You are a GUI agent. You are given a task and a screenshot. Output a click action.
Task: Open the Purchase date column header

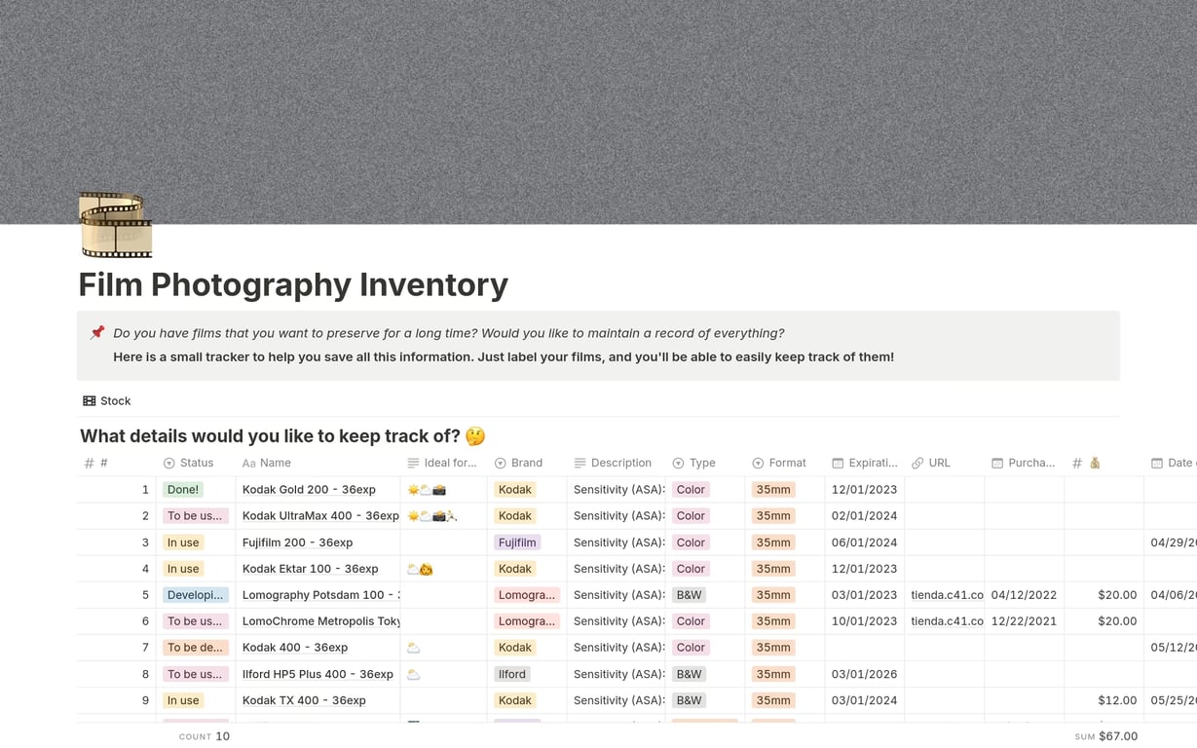point(1024,464)
